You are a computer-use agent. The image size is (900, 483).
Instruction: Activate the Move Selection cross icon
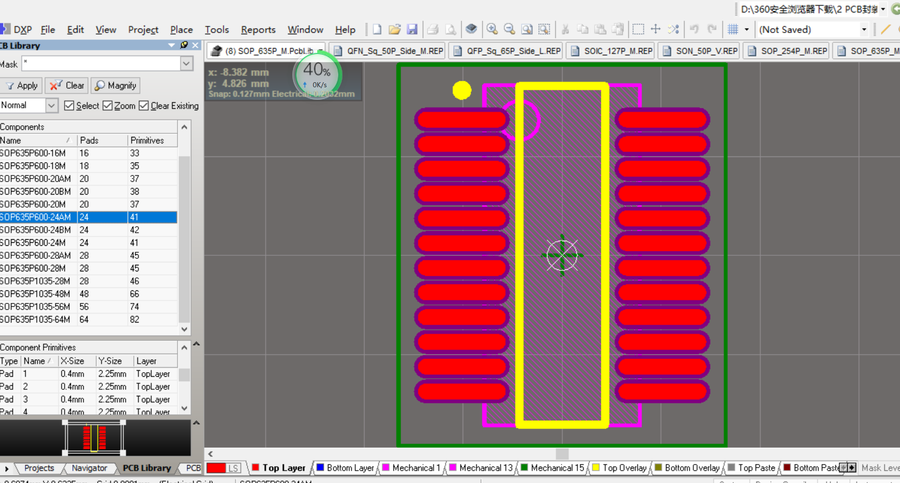click(x=656, y=29)
